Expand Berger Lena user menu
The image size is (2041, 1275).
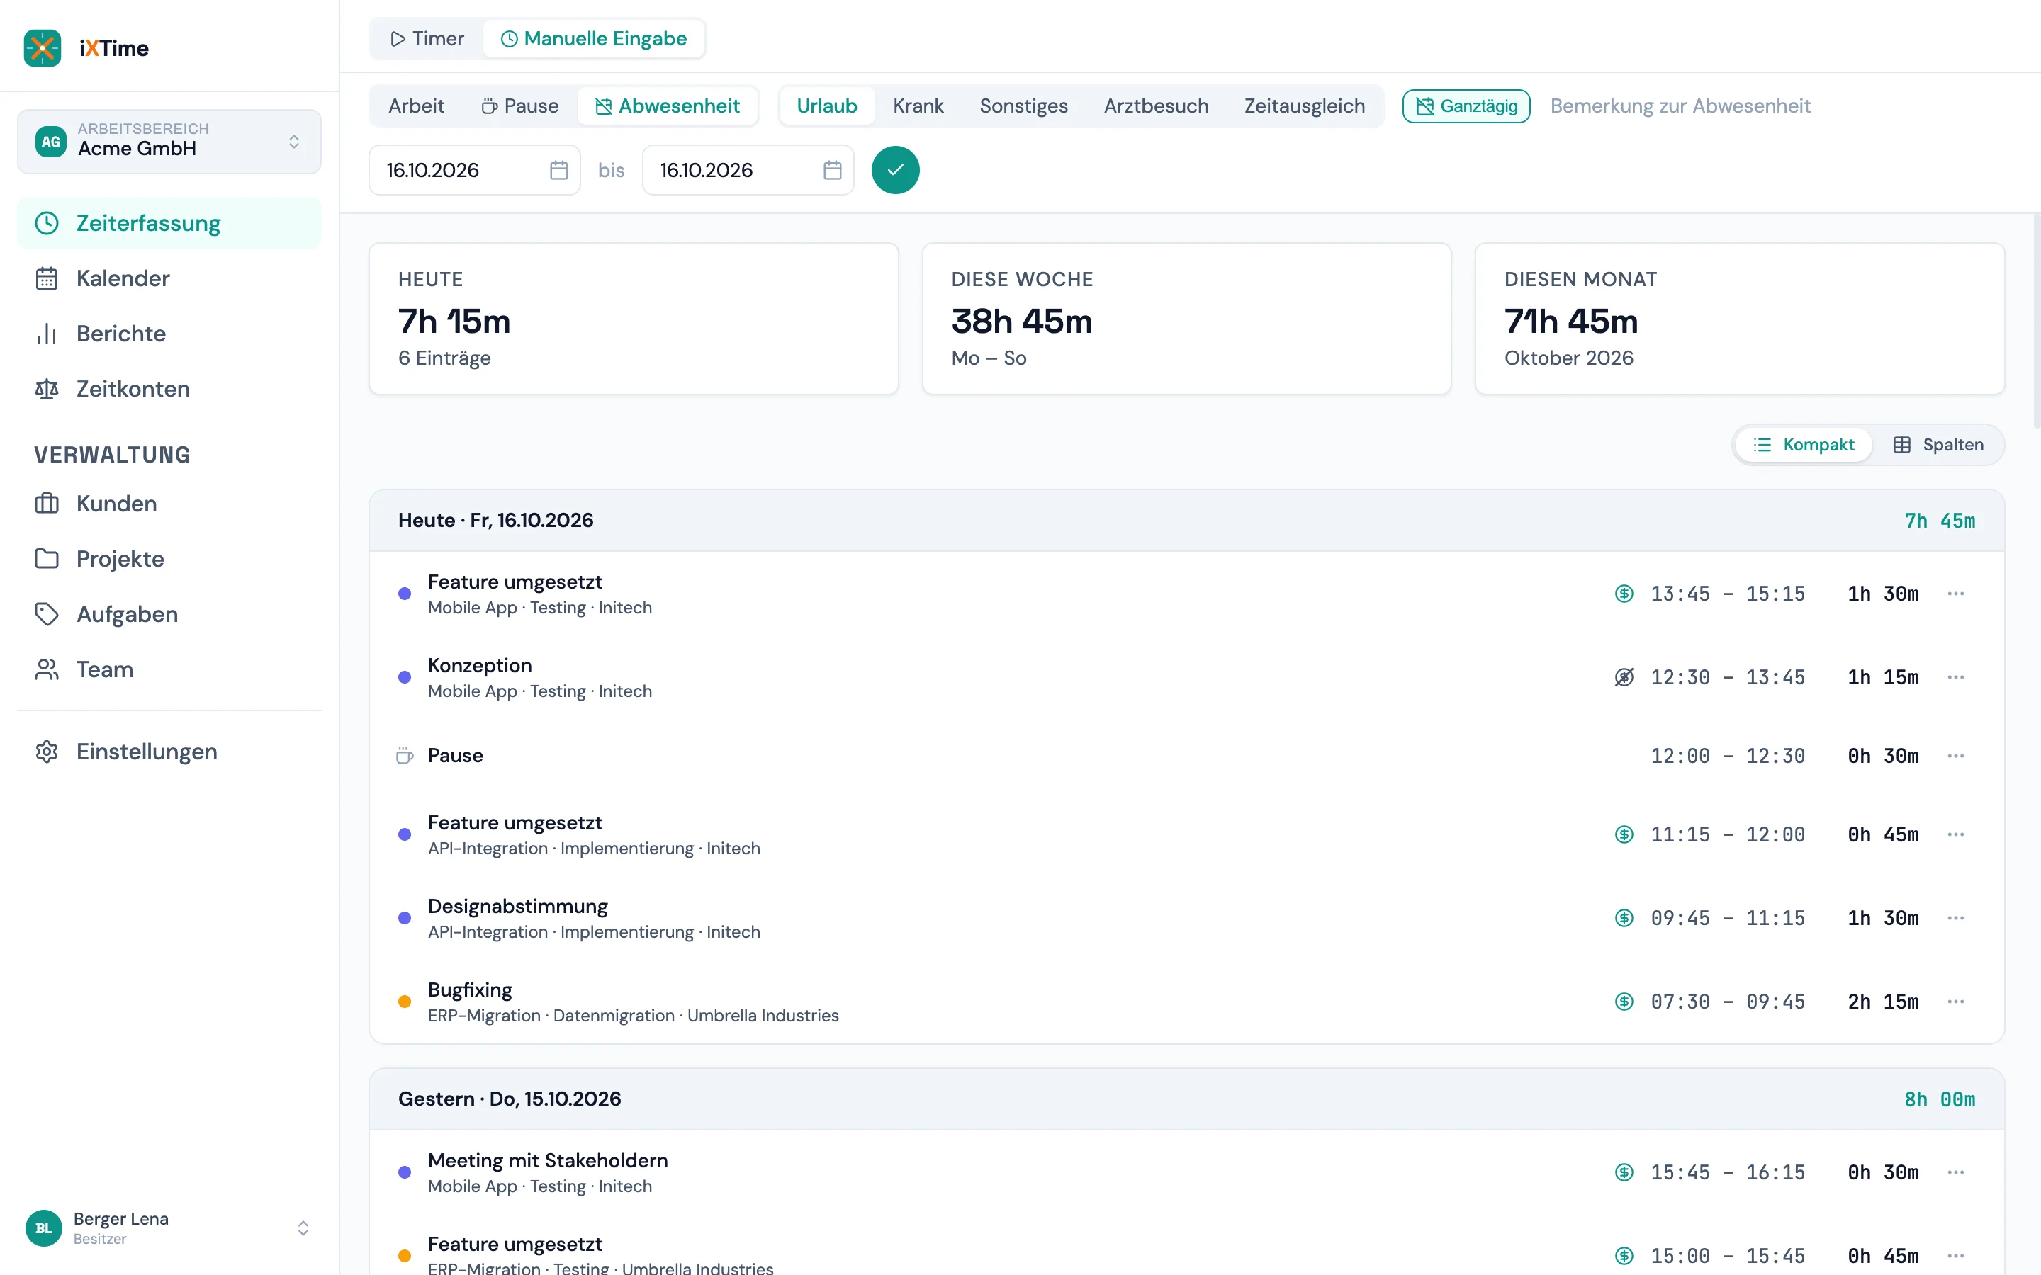click(x=169, y=1228)
